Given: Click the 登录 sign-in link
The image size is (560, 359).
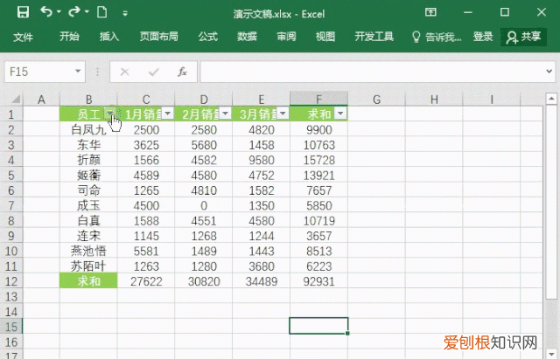Looking at the screenshot, I should pos(483,37).
